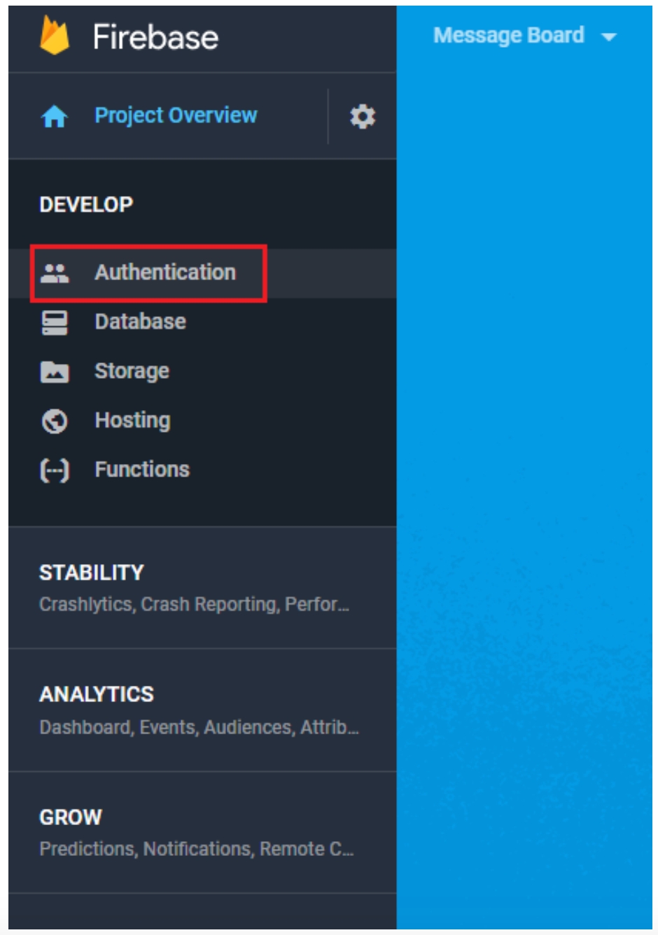The image size is (658, 935).
Task: Open the Message Board dropdown arrow
Action: click(609, 37)
